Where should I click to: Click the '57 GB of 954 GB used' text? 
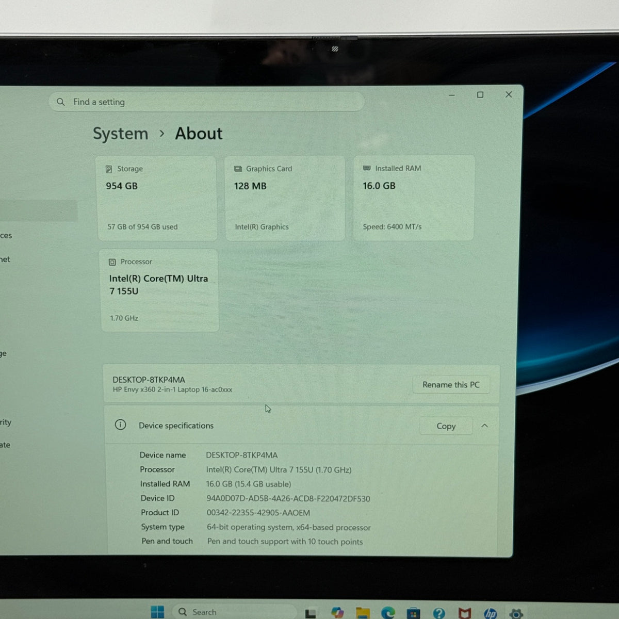(142, 227)
